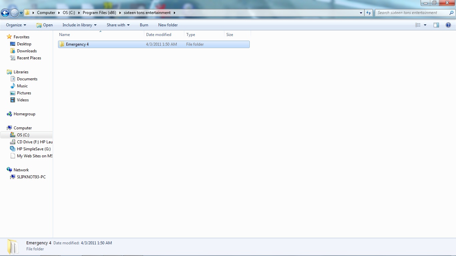Open the address bar history dropdown
The image size is (456, 256).
click(x=361, y=13)
